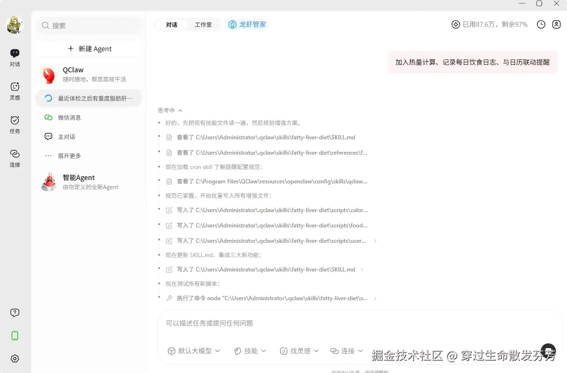Click the text 现在更新 SKILL.md，集成三大新功能
Viewport: 567px width, 373px height.
coord(213,255)
